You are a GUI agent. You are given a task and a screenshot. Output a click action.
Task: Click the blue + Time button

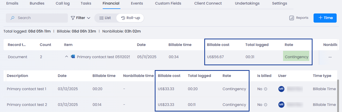[x=325, y=18]
